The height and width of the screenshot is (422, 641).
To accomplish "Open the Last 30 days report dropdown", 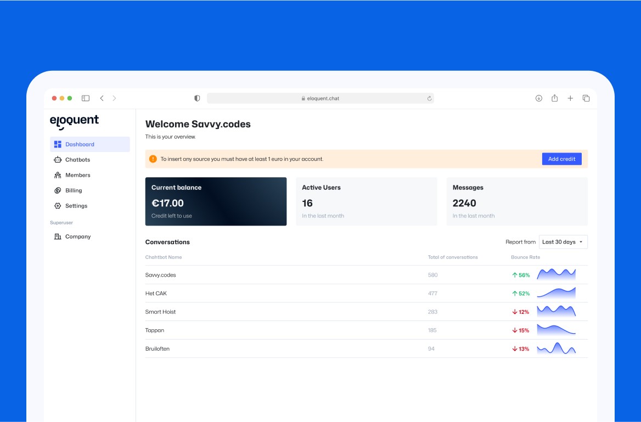I will click(x=563, y=242).
